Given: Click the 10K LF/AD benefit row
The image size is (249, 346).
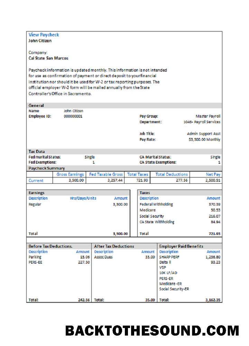Looking at the screenshot, I should 168,273.
